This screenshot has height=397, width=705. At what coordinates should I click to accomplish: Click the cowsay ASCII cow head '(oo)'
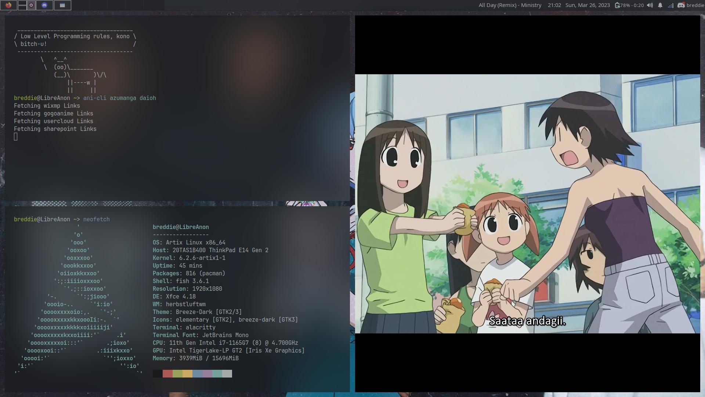tap(60, 67)
